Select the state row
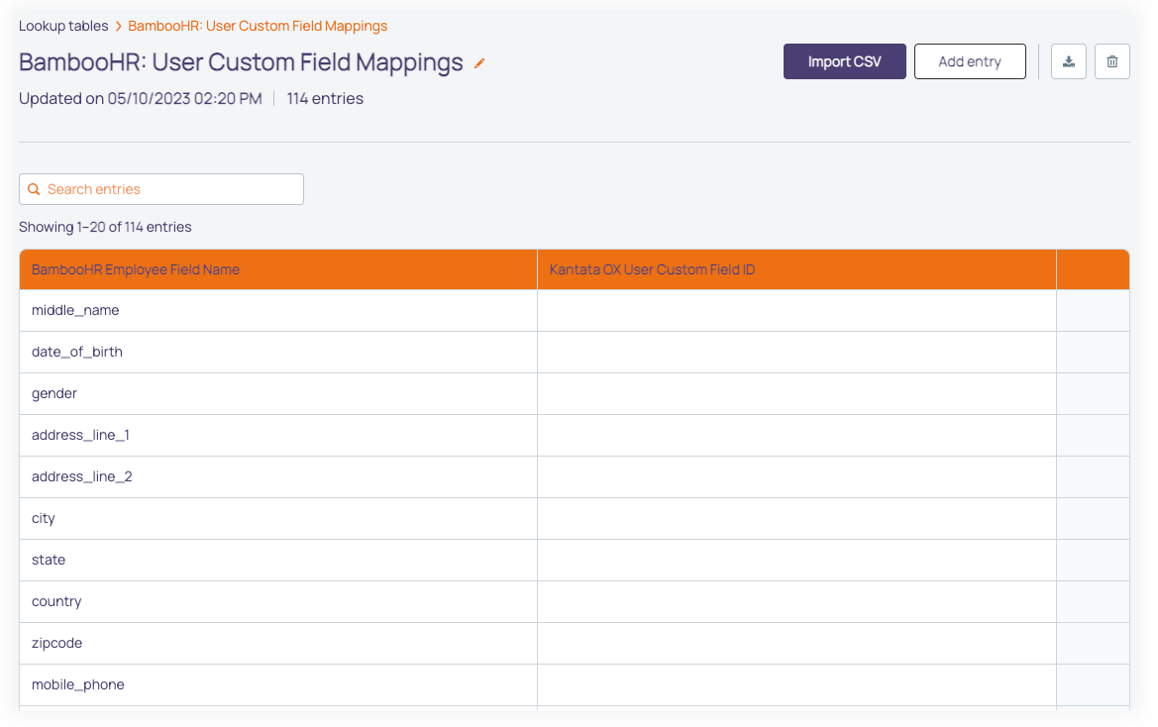 [574, 561]
